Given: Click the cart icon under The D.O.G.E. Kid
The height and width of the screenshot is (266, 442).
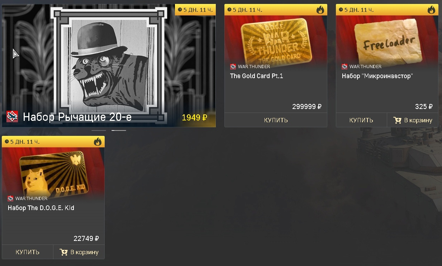Looking at the screenshot, I should [x=63, y=252].
